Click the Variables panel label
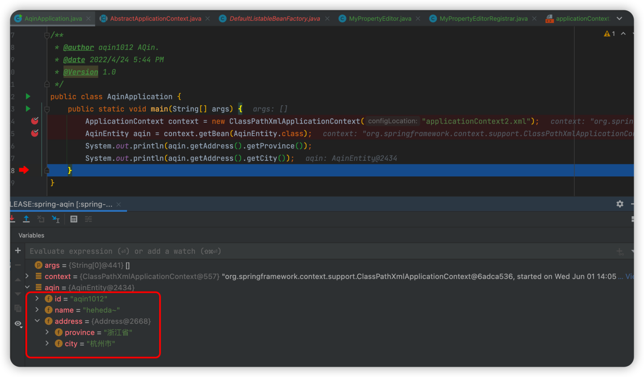Viewport: 644px width, 377px height. (x=31, y=235)
